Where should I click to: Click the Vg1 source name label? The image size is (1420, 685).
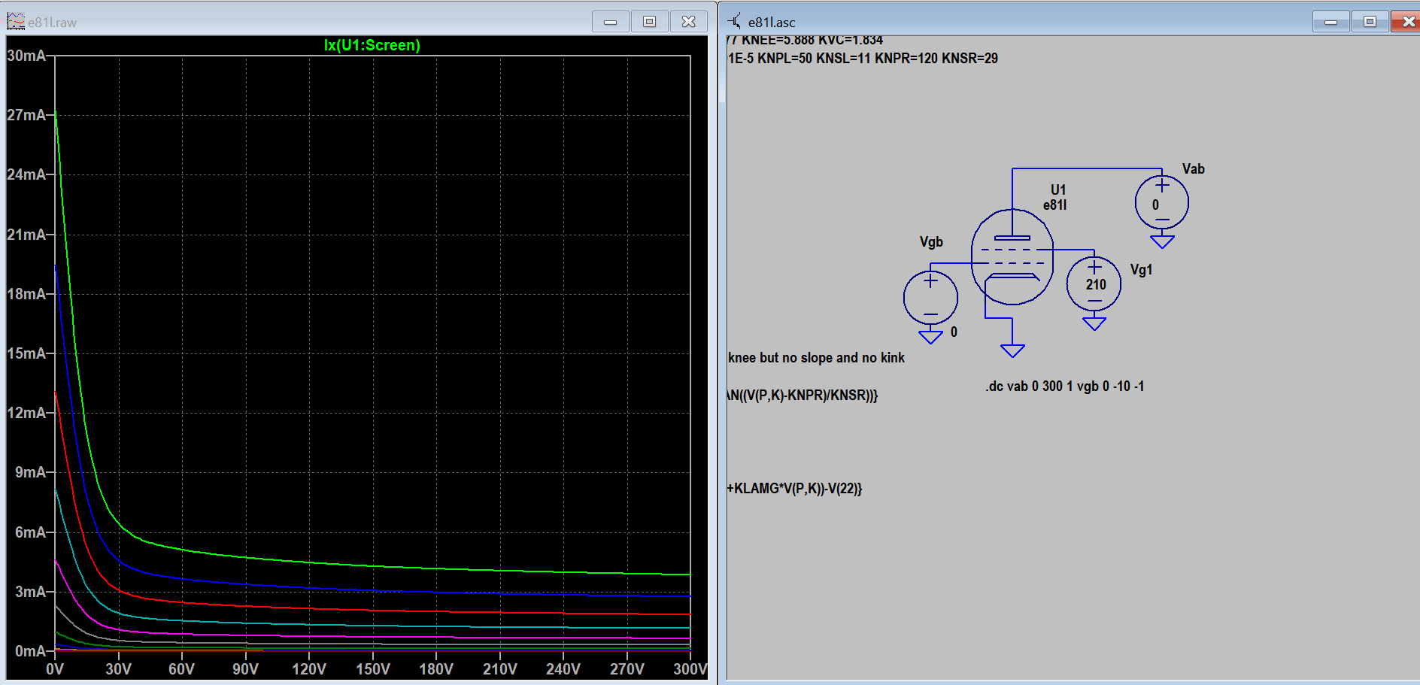[x=1141, y=269]
